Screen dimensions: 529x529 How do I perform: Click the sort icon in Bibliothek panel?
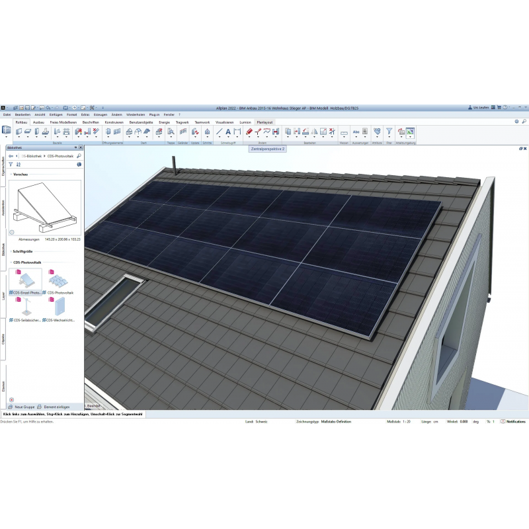[x=18, y=164]
